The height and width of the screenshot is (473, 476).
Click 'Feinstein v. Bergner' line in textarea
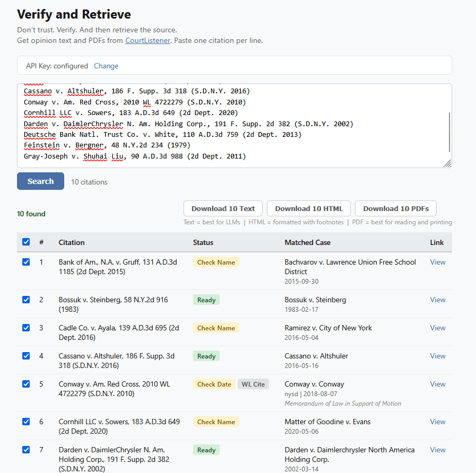click(107, 145)
